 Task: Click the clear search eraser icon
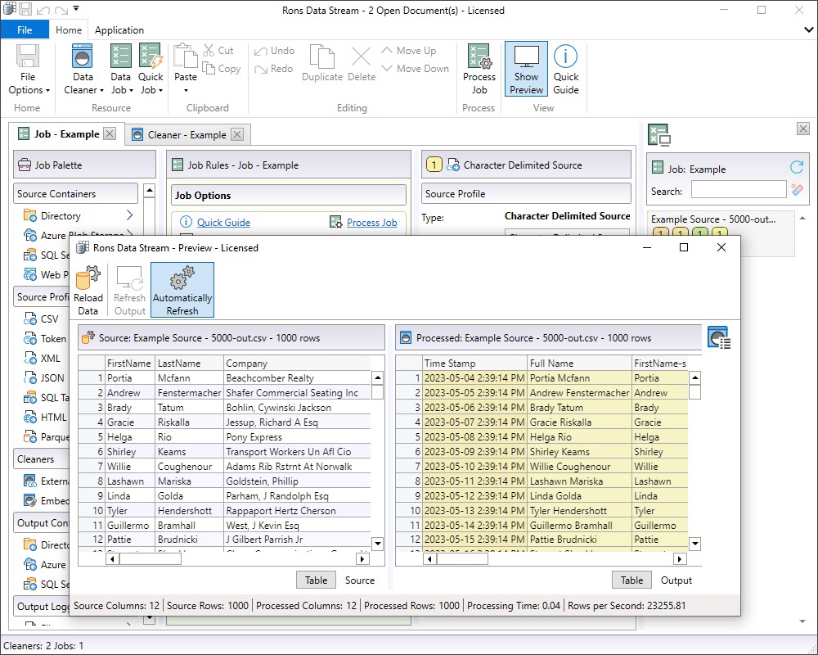[797, 190]
